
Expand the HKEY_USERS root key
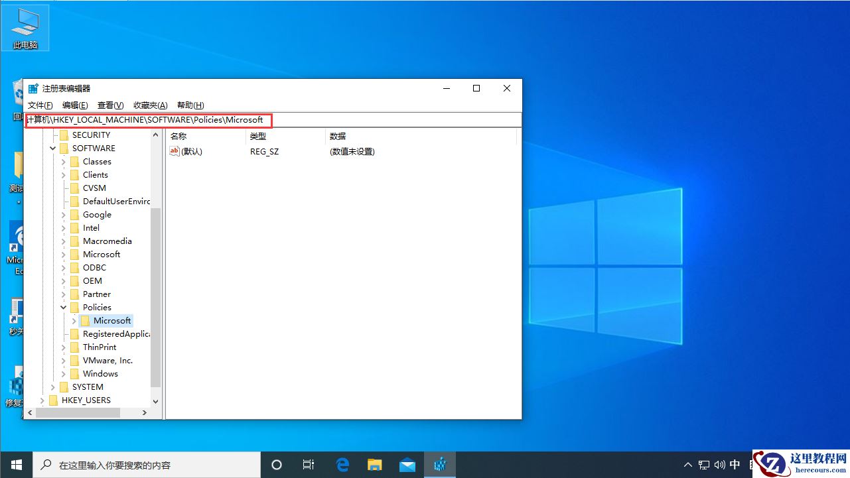click(42, 400)
